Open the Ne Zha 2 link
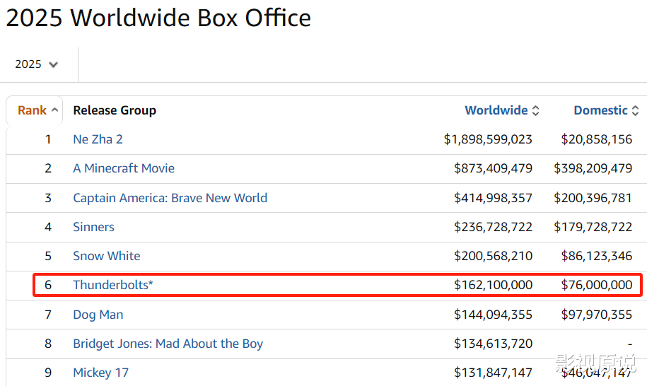 click(98, 139)
